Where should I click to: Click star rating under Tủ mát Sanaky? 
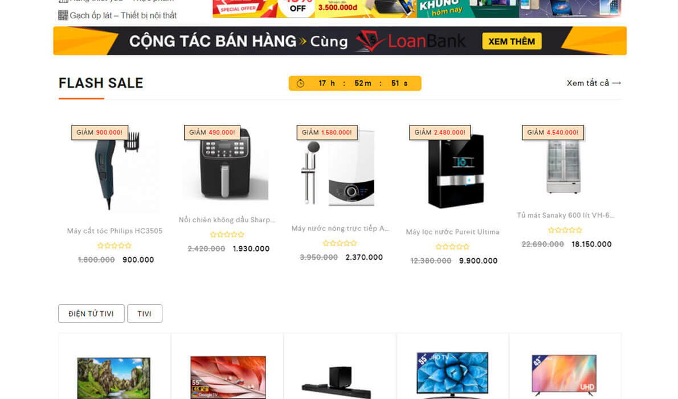[x=565, y=230]
